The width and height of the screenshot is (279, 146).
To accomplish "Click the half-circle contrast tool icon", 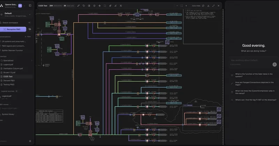I will click(x=89, y=6).
